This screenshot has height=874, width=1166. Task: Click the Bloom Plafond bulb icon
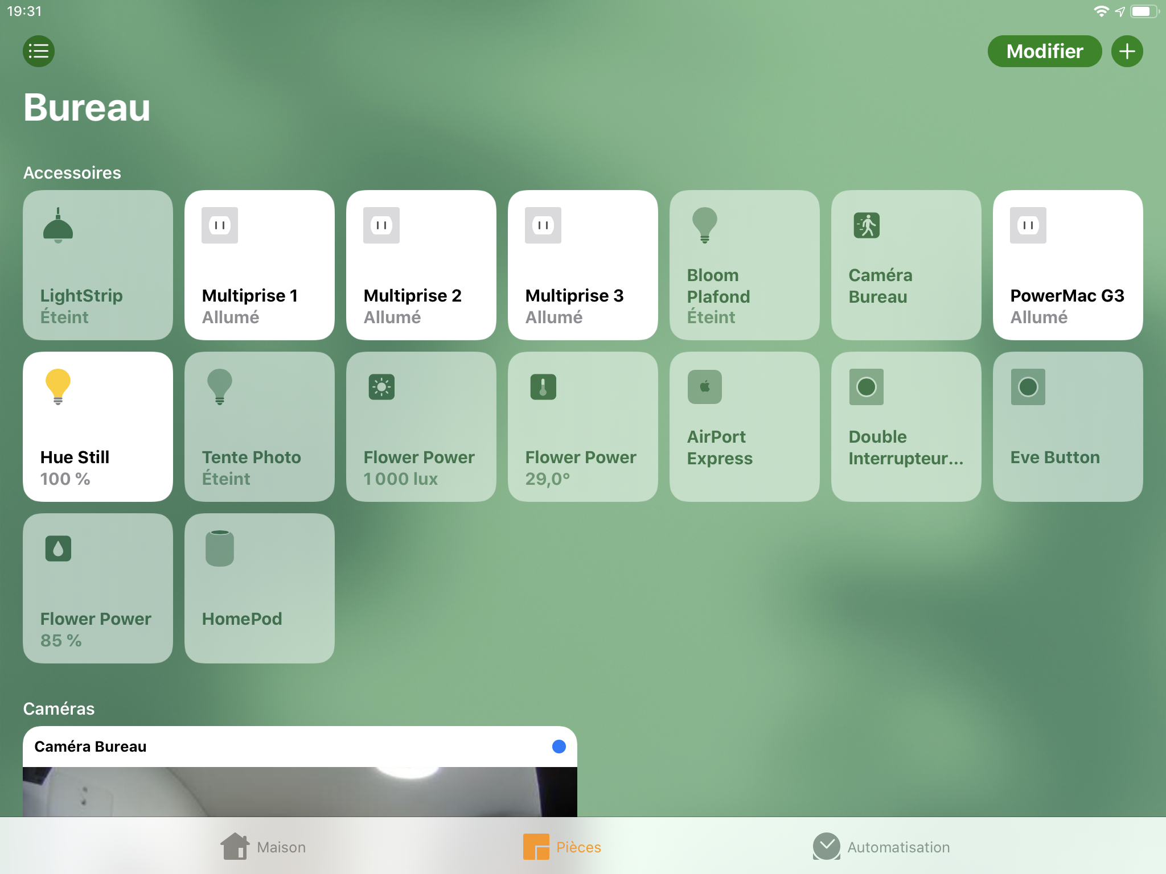pyautogui.click(x=705, y=225)
